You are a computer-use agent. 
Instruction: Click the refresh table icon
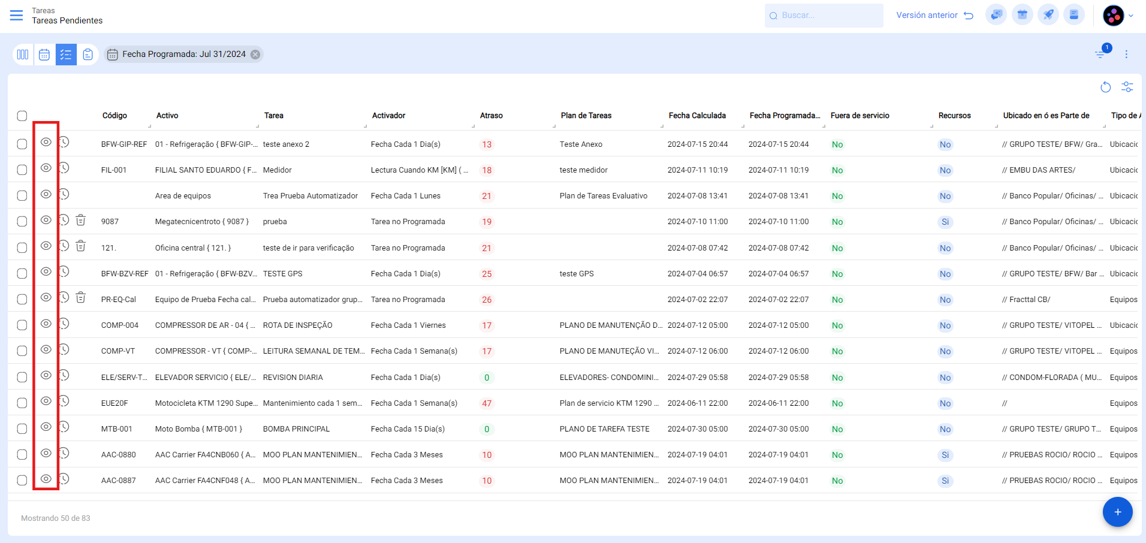tap(1106, 88)
